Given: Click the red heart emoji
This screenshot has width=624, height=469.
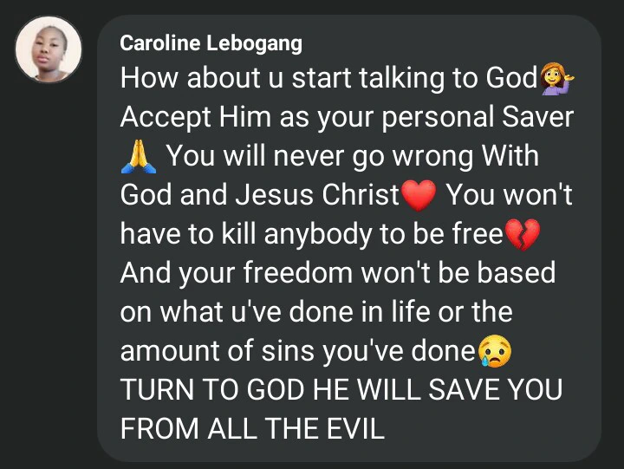Looking at the screenshot, I should 419,195.
